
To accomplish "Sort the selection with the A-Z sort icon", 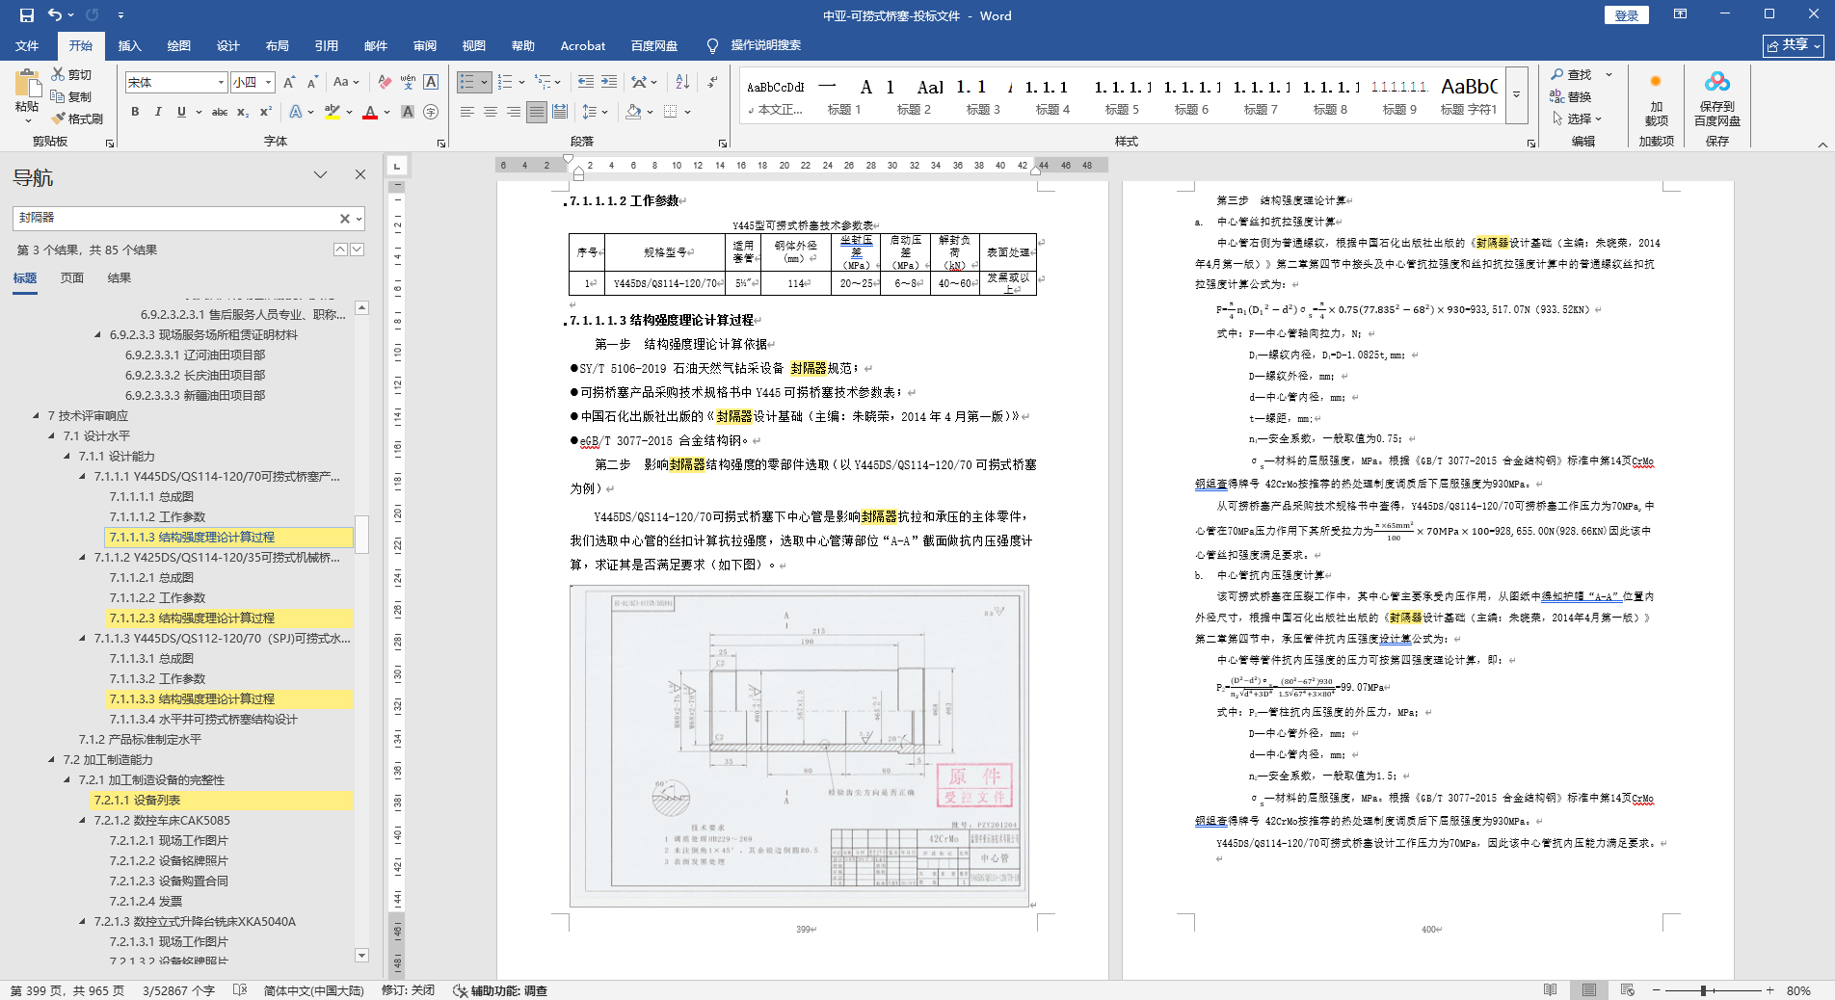I will tap(682, 83).
